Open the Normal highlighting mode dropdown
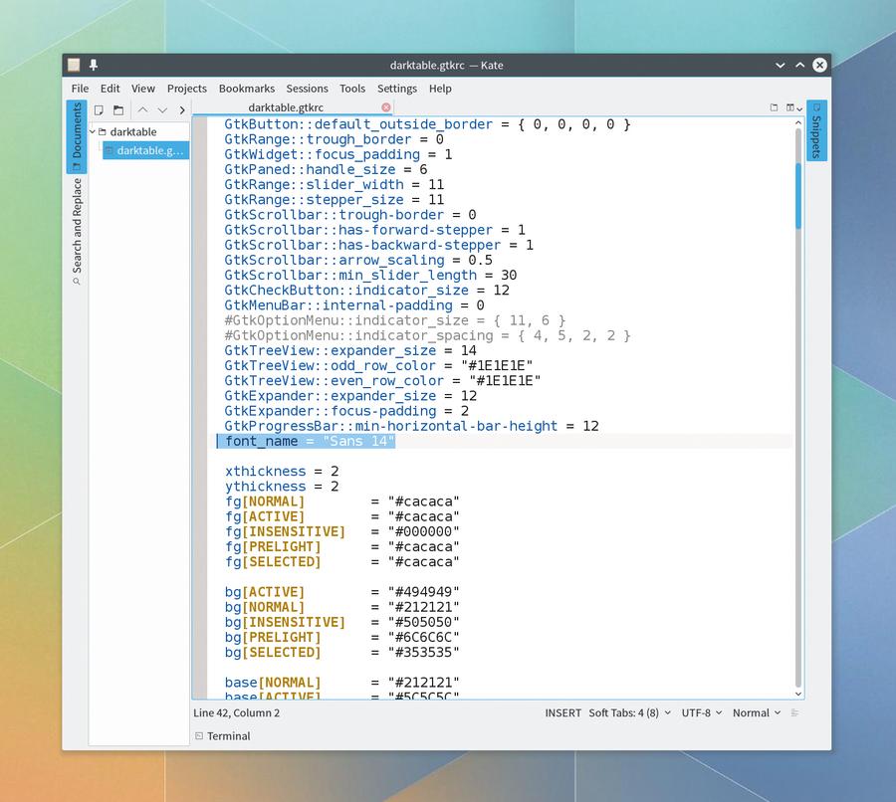This screenshot has height=802, width=896. (x=757, y=712)
